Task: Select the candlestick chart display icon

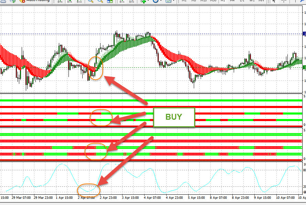Action: pos(70,1)
